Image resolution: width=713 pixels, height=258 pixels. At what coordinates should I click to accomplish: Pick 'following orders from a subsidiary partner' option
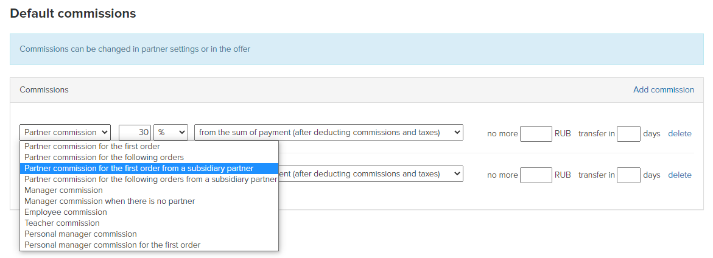149,179
